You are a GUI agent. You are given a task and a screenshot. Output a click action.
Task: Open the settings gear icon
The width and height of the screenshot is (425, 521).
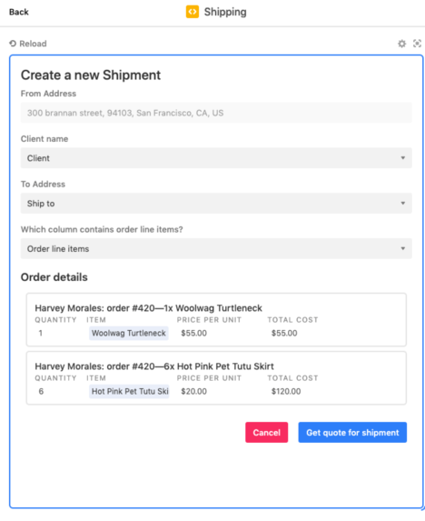pos(401,44)
